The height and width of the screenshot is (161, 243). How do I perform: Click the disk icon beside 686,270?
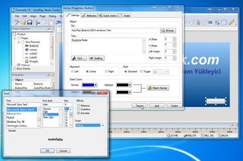point(185,135)
